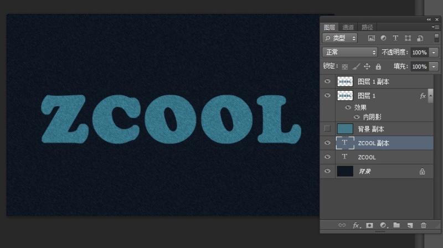This screenshot has width=443, height=248.
Task: Click the ZCOOL layer T thumbnail
Action: click(x=344, y=157)
